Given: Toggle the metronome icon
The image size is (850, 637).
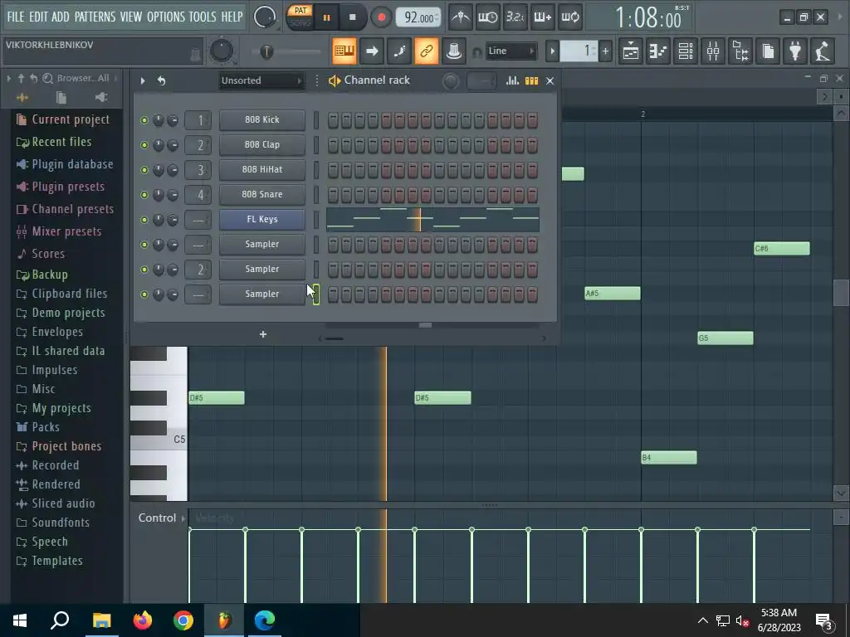Looking at the screenshot, I should click(461, 17).
